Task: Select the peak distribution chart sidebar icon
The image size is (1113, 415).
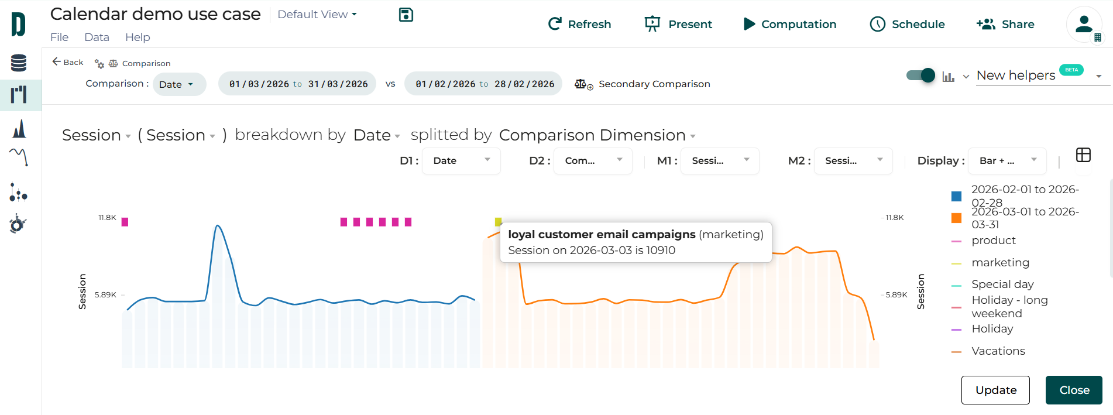Action: (19, 128)
